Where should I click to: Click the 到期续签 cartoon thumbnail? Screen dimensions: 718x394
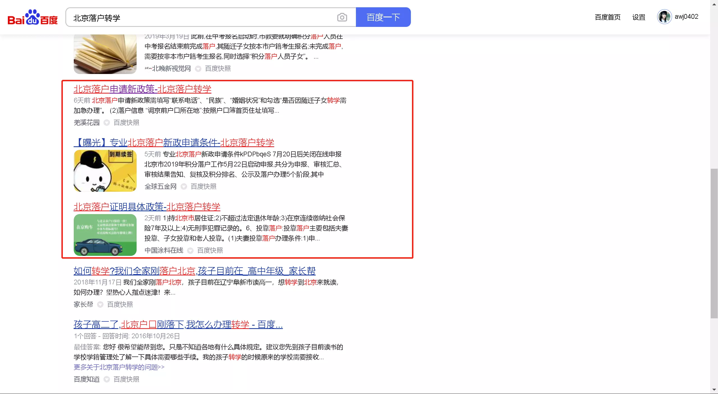pos(105,171)
